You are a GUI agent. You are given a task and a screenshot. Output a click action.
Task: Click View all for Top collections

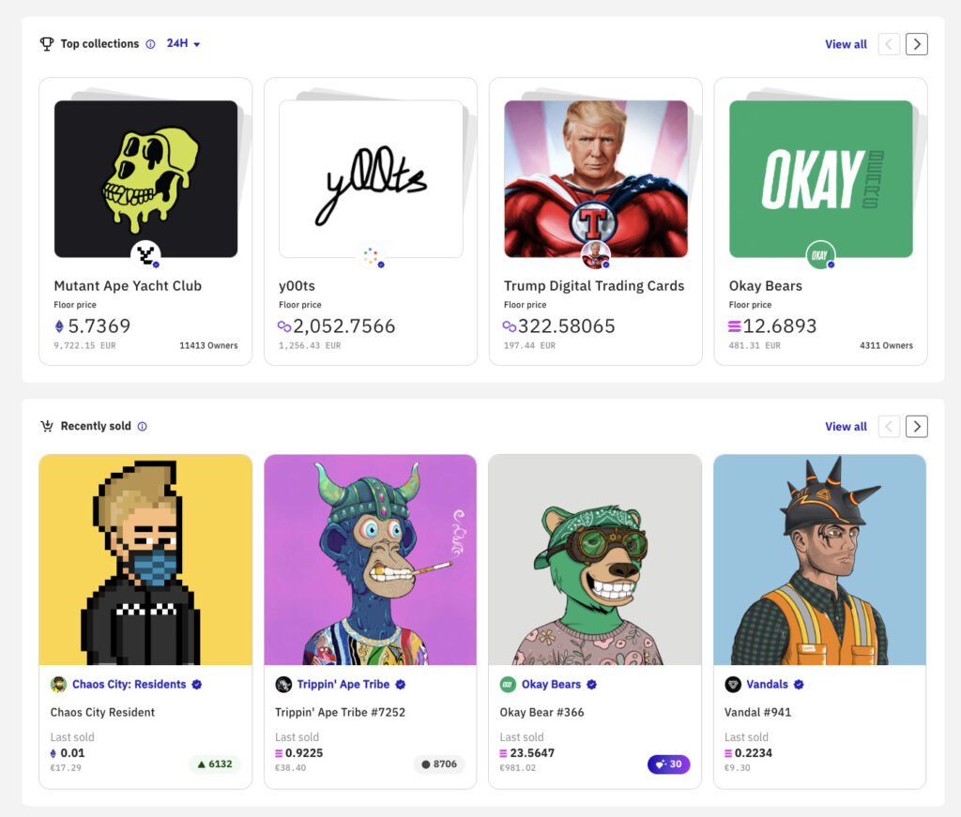point(846,44)
